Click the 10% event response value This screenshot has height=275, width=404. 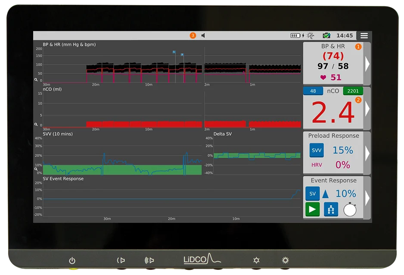[x=346, y=194]
